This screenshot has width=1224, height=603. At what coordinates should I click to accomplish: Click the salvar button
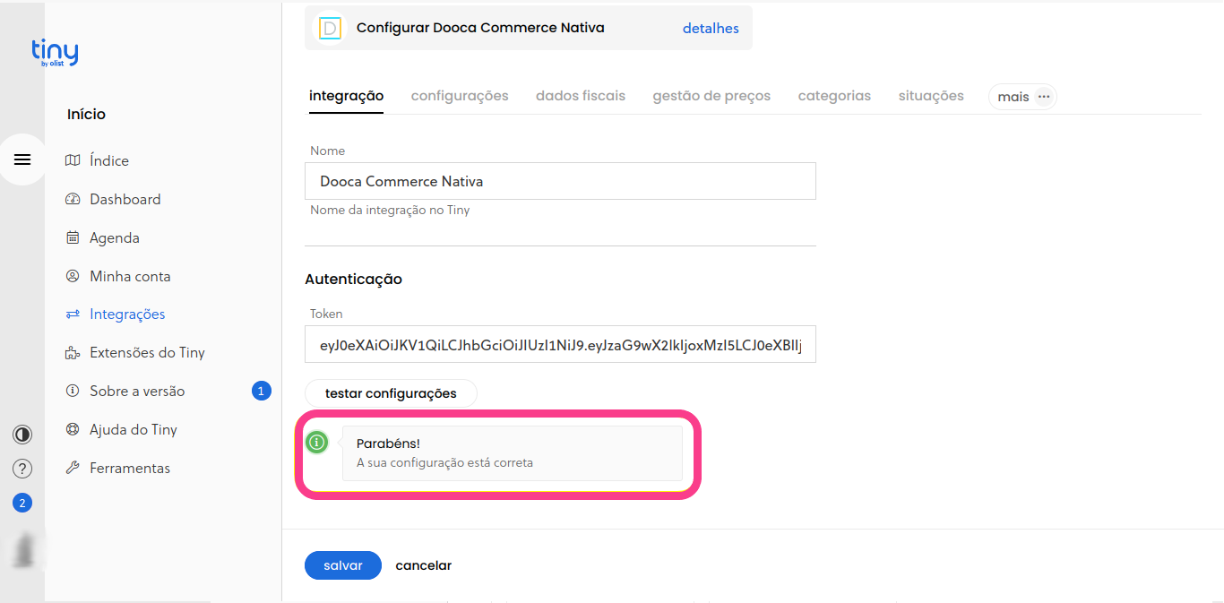[343, 565]
